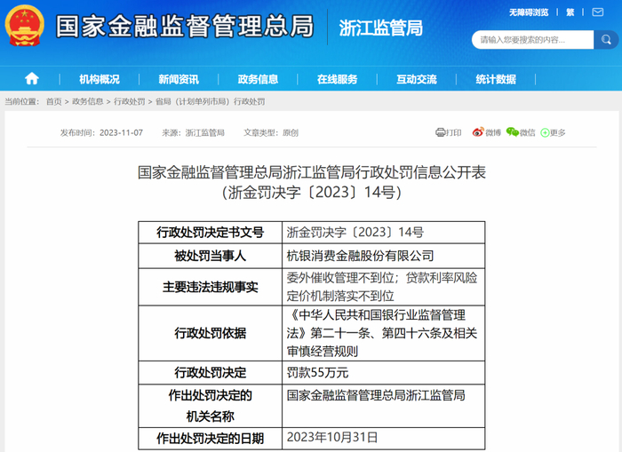Image resolution: width=622 pixels, height=452 pixels.
Task: Go to 首页 in breadcrumb
Action: pos(54,101)
